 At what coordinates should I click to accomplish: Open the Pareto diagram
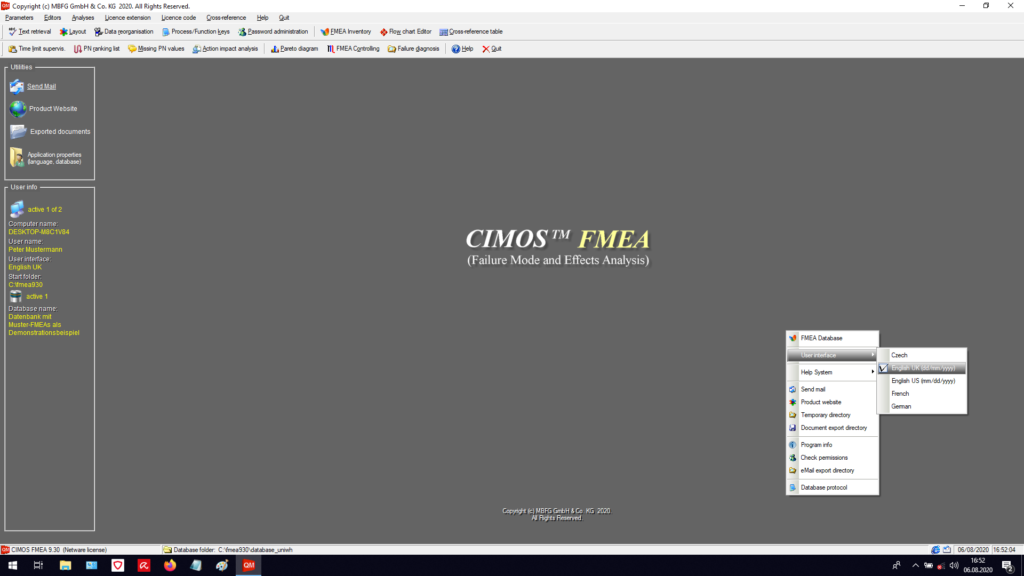(x=294, y=49)
